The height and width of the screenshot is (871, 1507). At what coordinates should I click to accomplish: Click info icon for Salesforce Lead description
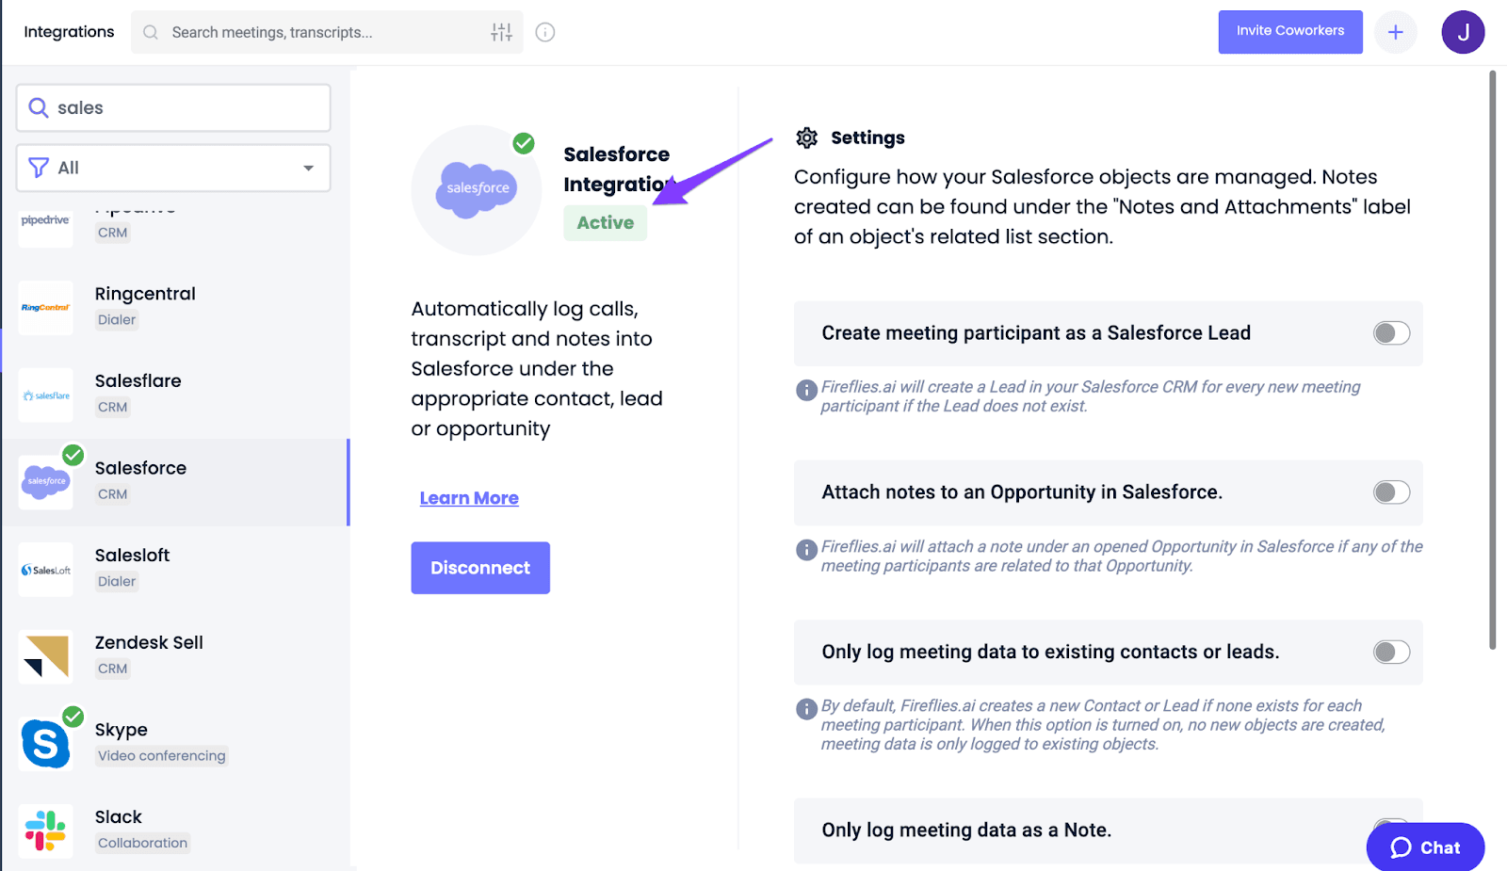[x=806, y=390]
